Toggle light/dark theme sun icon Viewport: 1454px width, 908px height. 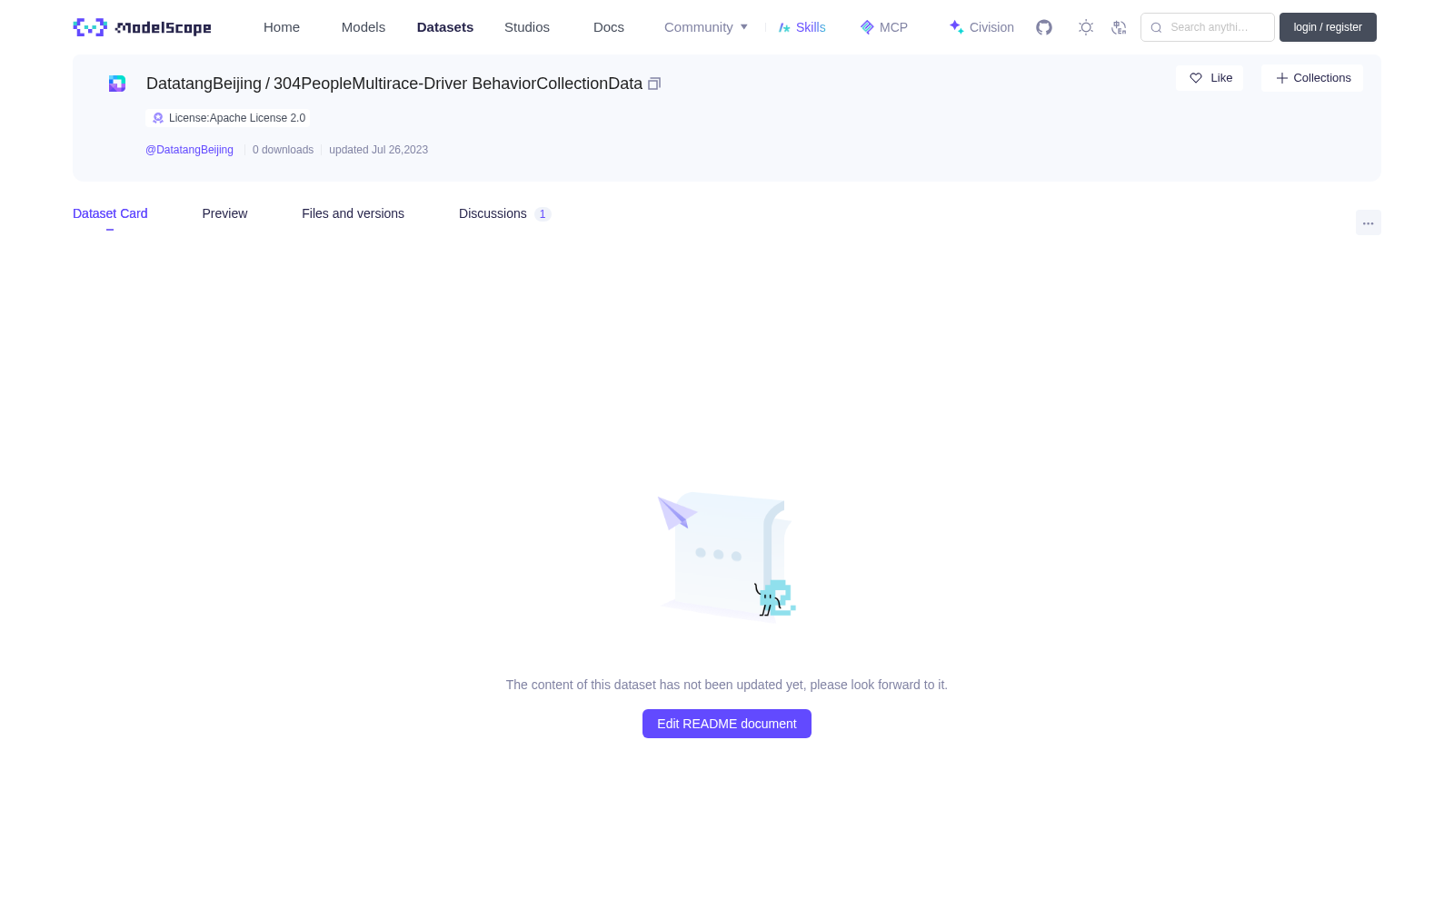pos(1086,27)
